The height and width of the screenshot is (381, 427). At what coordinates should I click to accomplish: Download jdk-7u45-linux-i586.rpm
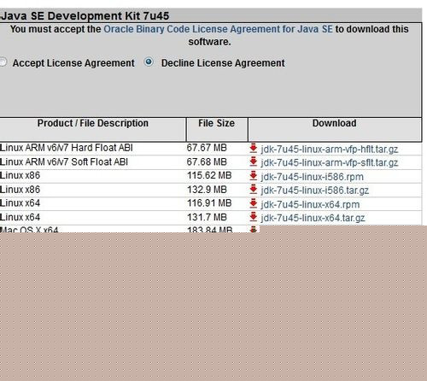(313, 177)
